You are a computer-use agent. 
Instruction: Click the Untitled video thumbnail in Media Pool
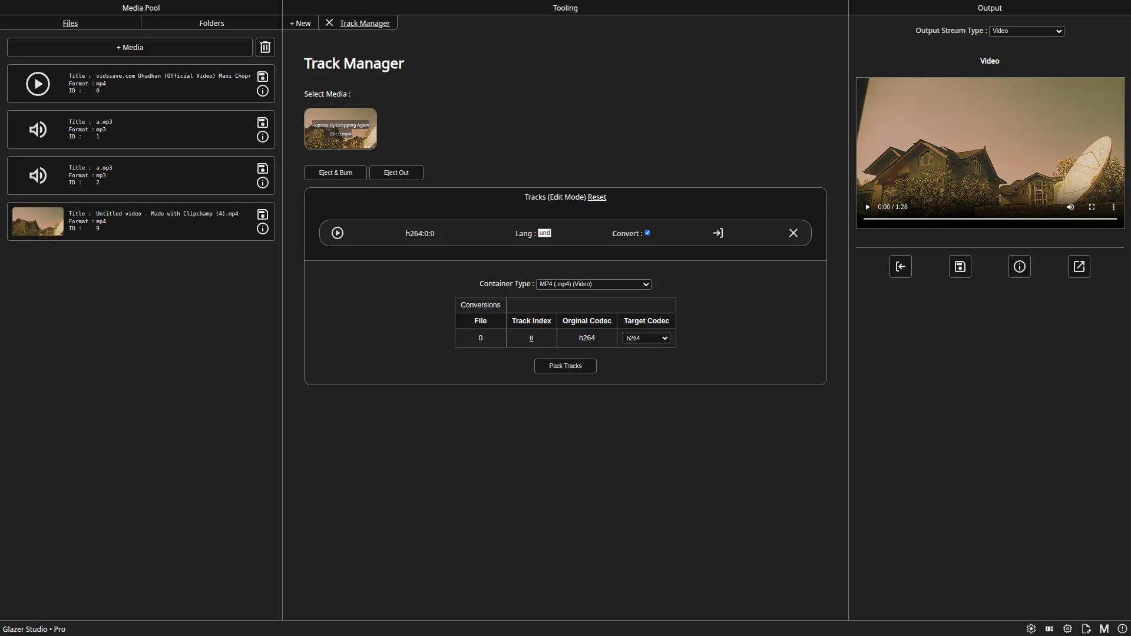(x=38, y=221)
